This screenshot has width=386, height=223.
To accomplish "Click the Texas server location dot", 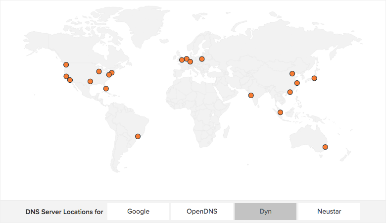I will click(90, 81).
